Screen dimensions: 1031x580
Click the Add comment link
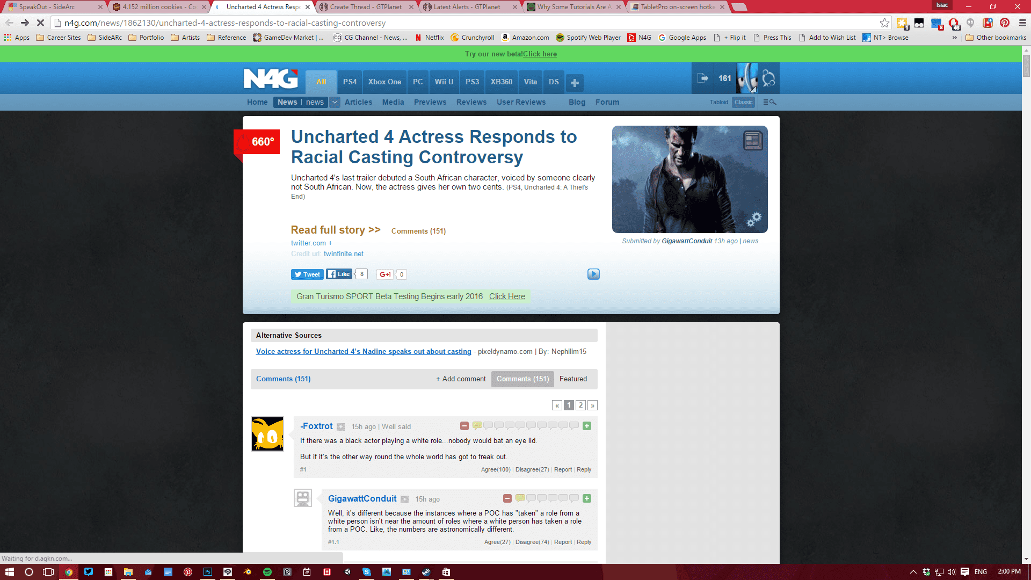point(461,379)
